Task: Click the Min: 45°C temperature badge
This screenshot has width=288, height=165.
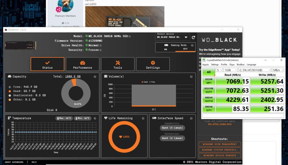Action: click(x=82, y=118)
